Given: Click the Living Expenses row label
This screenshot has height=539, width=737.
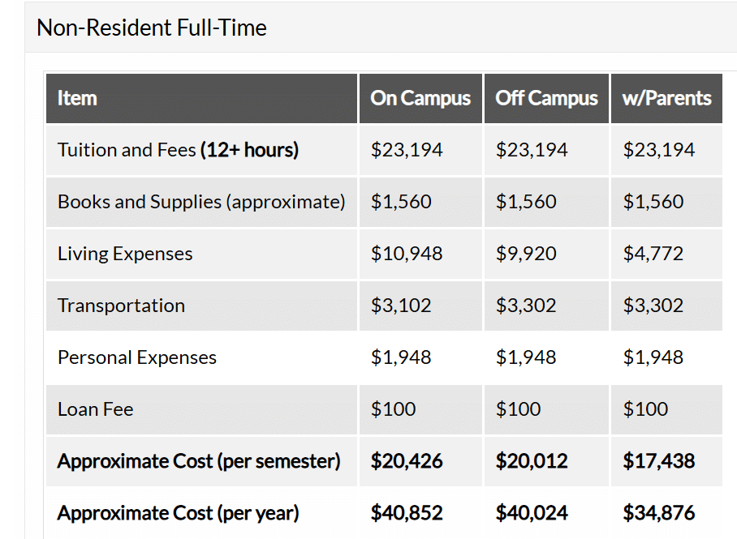Looking at the screenshot, I should click(125, 254).
